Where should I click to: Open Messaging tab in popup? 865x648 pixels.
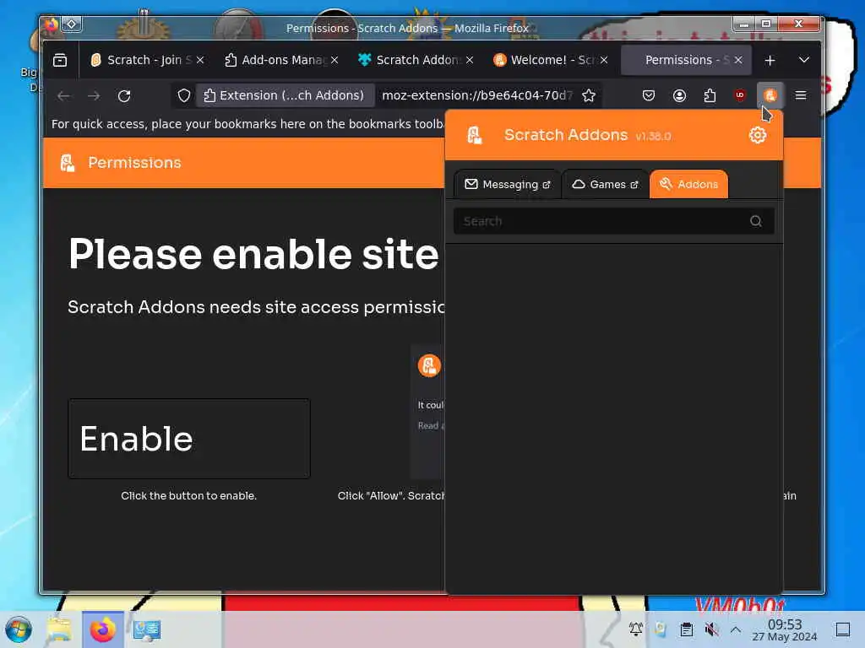pyautogui.click(x=507, y=184)
